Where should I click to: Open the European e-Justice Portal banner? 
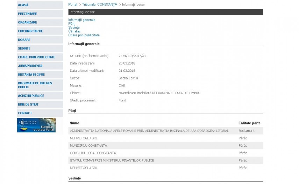point(36,125)
